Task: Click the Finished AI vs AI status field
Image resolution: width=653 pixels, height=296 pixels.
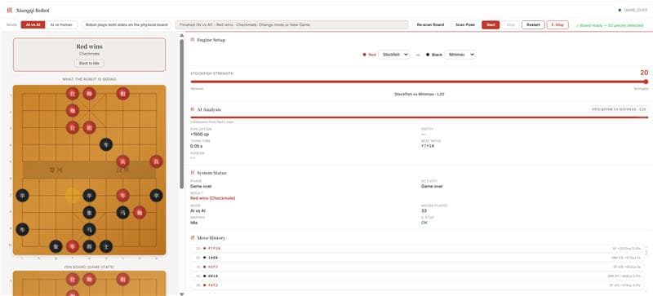Action: tap(291, 24)
